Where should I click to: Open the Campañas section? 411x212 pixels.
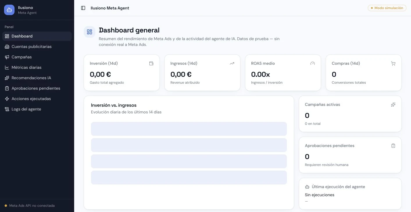[x=37, y=57]
